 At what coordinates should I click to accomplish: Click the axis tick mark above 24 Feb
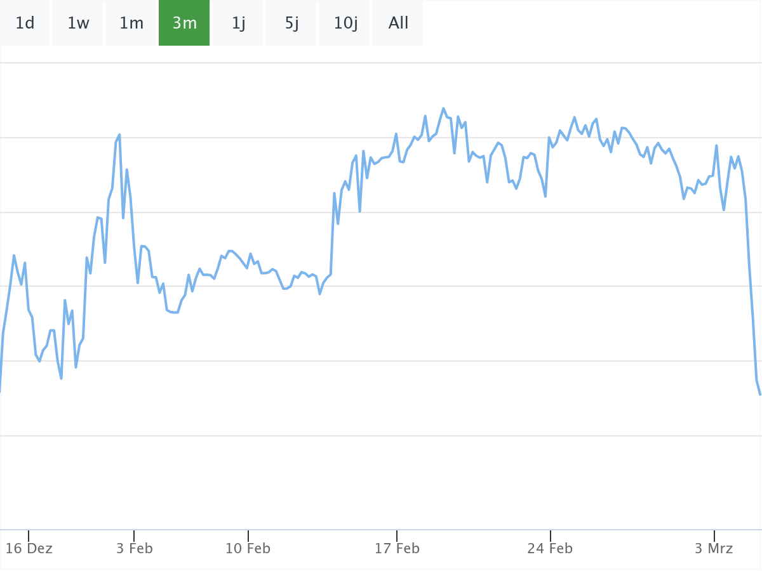[x=551, y=535]
